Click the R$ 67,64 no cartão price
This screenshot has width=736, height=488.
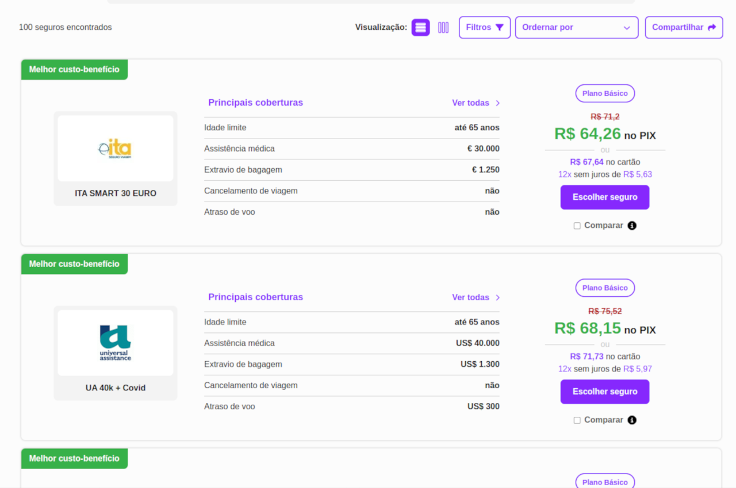pos(605,162)
